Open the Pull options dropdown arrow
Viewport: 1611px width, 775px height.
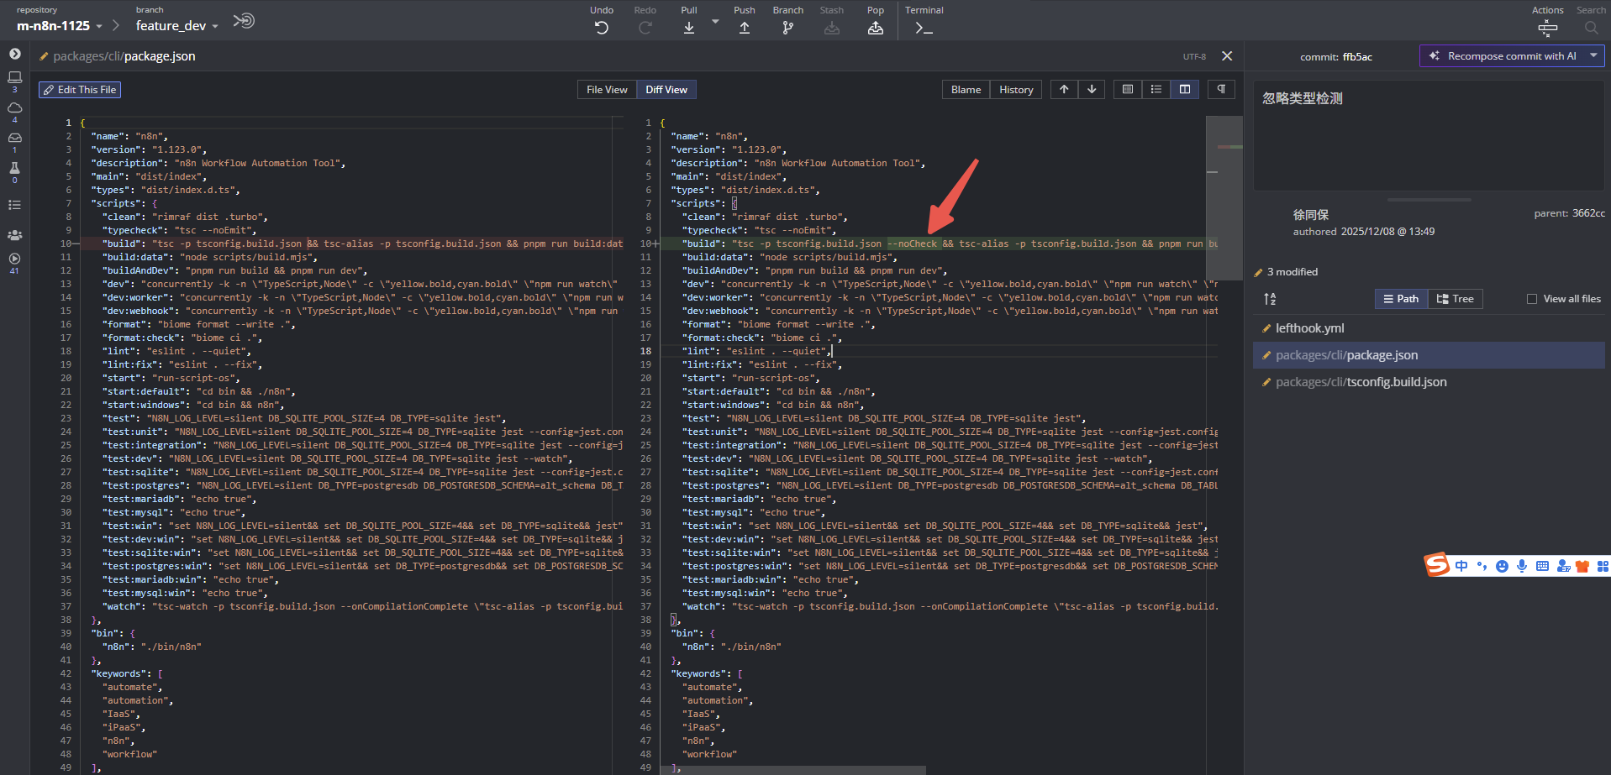715,21
